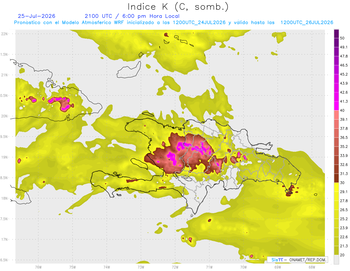The width and height of the screenshot is (350, 271).
Task: Click '2100 UTC / 6:00 pm Hora Local'
Action: [x=132, y=16]
